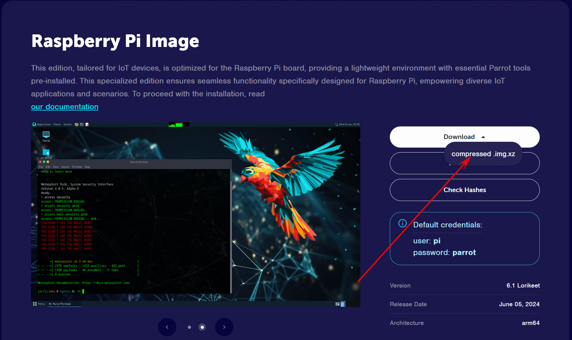Go to the previous carousel slide arrow
The width and height of the screenshot is (572, 340).
[167, 327]
